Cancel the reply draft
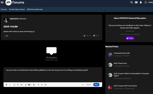153x94 pixels. [x=88, y=85]
